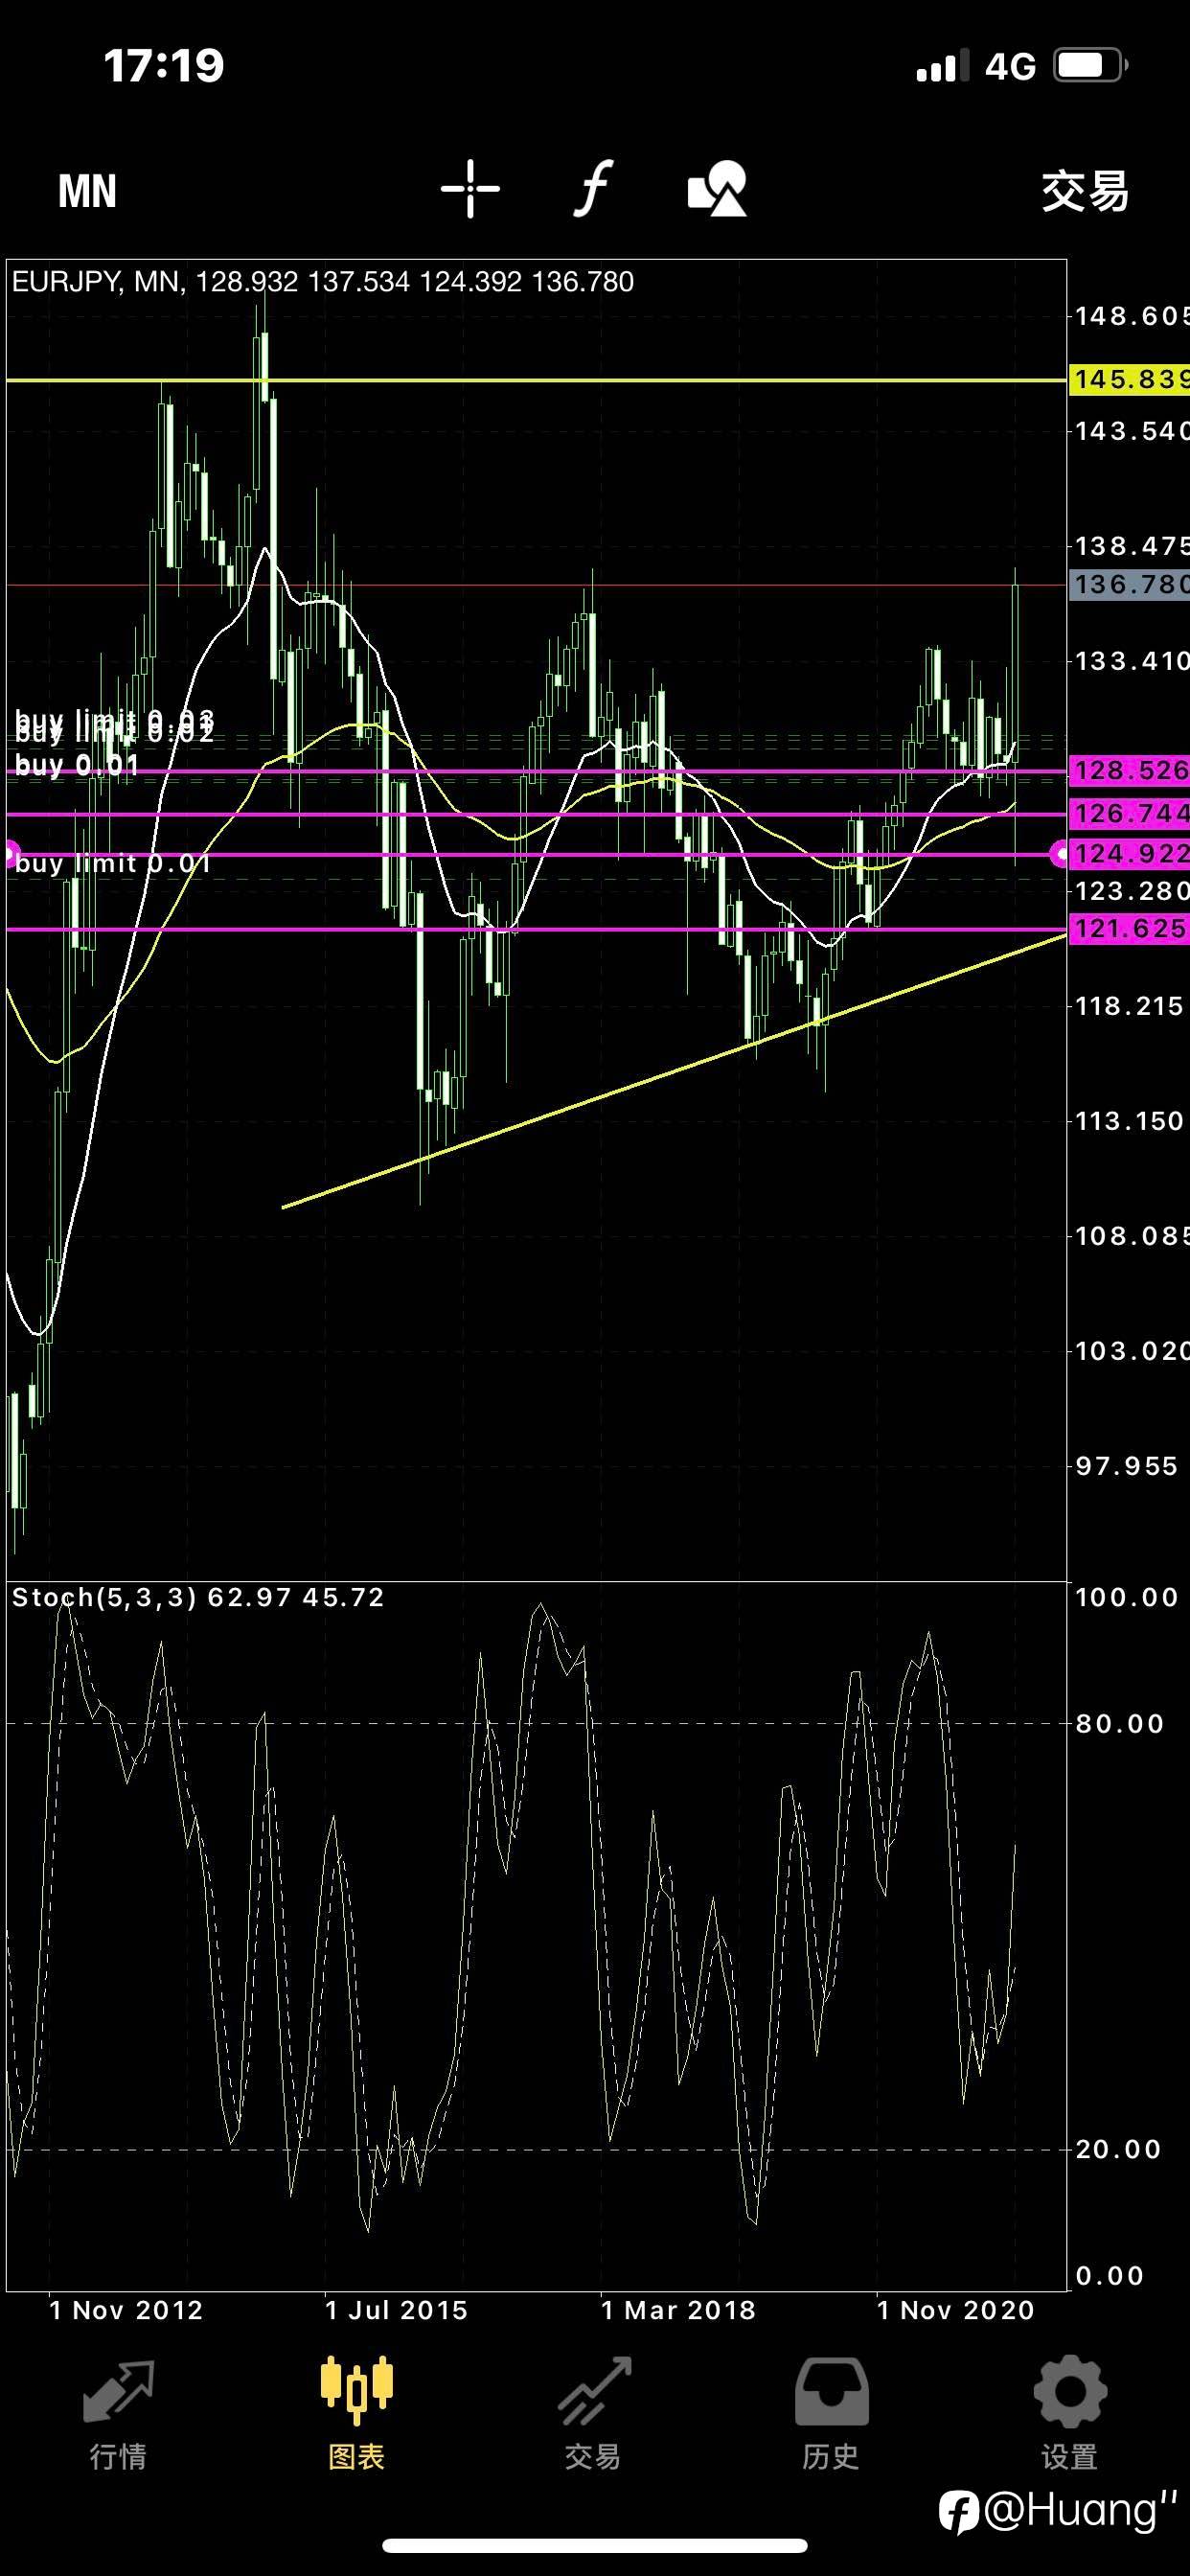The height and width of the screenshot is (2576, 1190).
Task: Tap the 136.780 current price label
Action: pos(1129,584)
